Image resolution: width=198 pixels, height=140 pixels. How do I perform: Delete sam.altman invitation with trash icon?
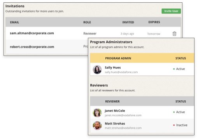174,33
